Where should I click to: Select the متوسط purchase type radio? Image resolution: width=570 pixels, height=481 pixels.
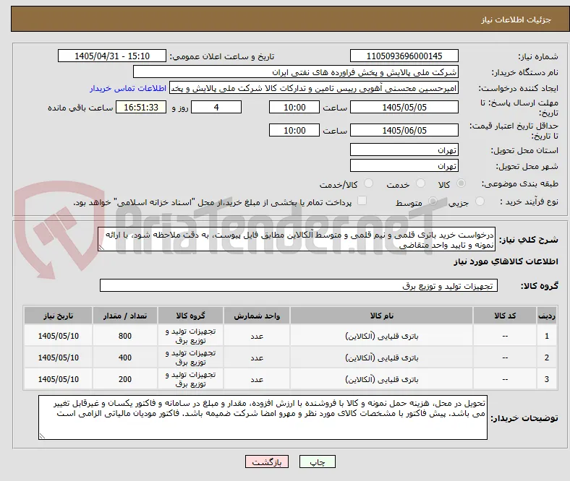point(433,201)
